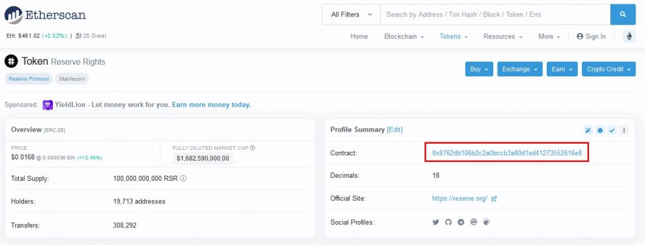The width and height of the screenshot is (645, 245).
Task: Click the checkmark icon in Profile Summary
Action: [x=612, y=130]
